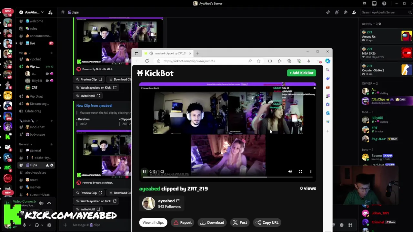
Task: Enter fullscreen in the clip player
Action: [300, 171]
